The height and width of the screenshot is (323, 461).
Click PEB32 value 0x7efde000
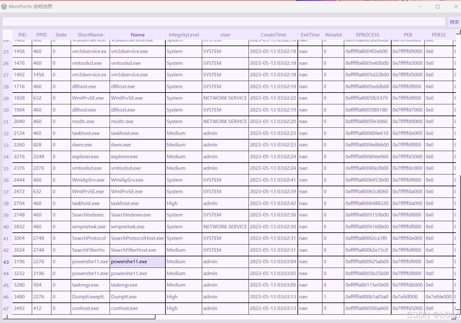[x=439, y=297]
